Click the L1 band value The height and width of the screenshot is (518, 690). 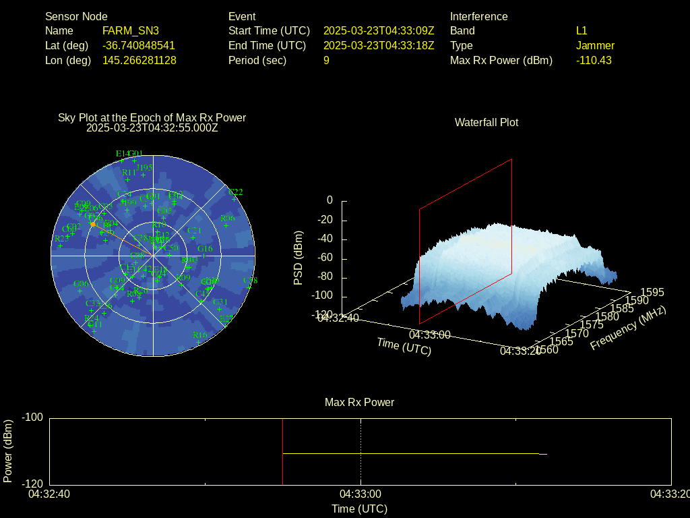(582, 30)
